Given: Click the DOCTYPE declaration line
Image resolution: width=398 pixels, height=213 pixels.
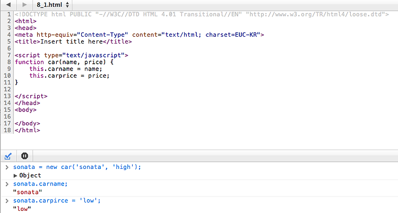Looking at the screenshot, I should point(202,14).
